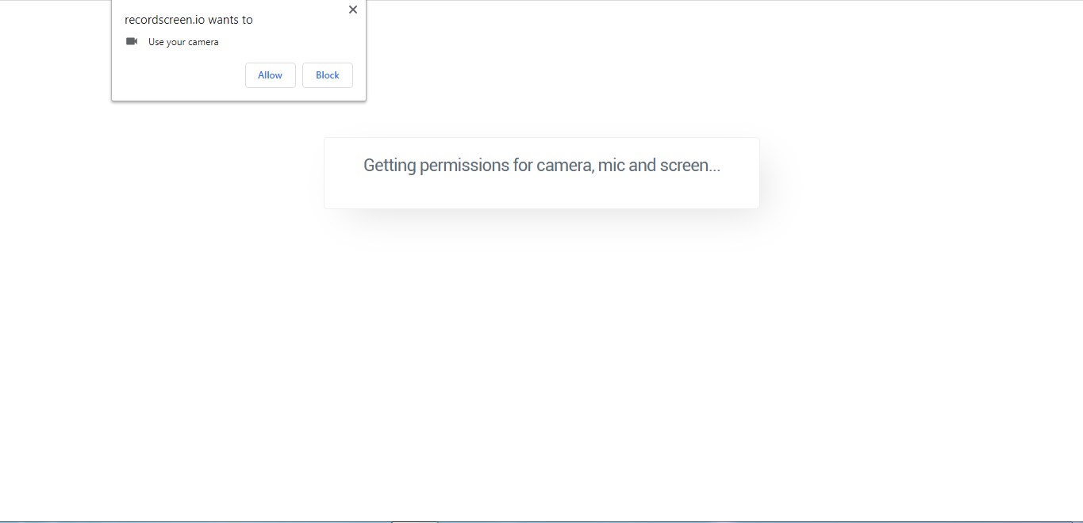
Task: Block camera access for recordscreen.io
Action: pyautogui.click(x=328, y=75)
